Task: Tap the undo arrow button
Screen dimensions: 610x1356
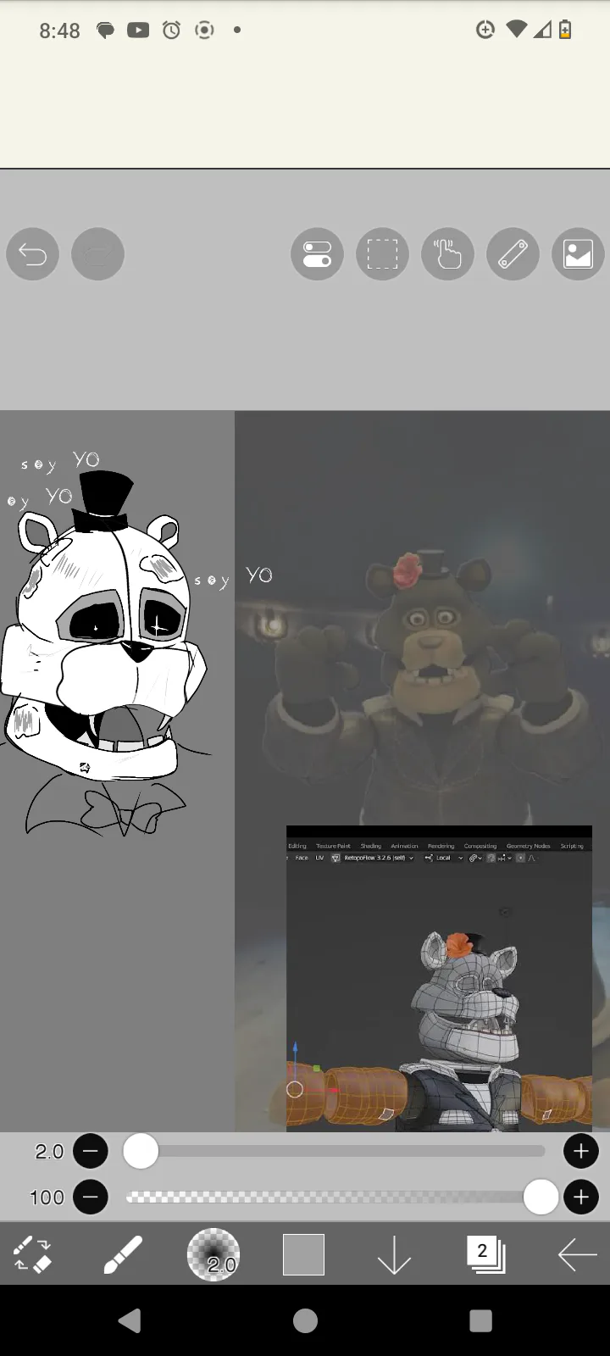Action: click(x=32, y=253)
